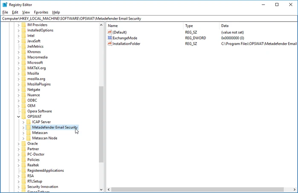The image size is (298, 193).
Task: Select the RTLSetup key
Action: (35, 181)
